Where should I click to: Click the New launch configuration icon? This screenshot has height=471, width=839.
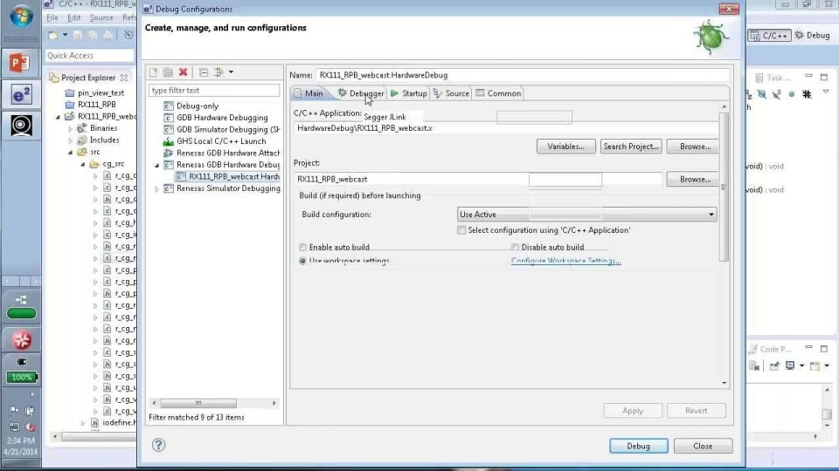tap(153, 72)
